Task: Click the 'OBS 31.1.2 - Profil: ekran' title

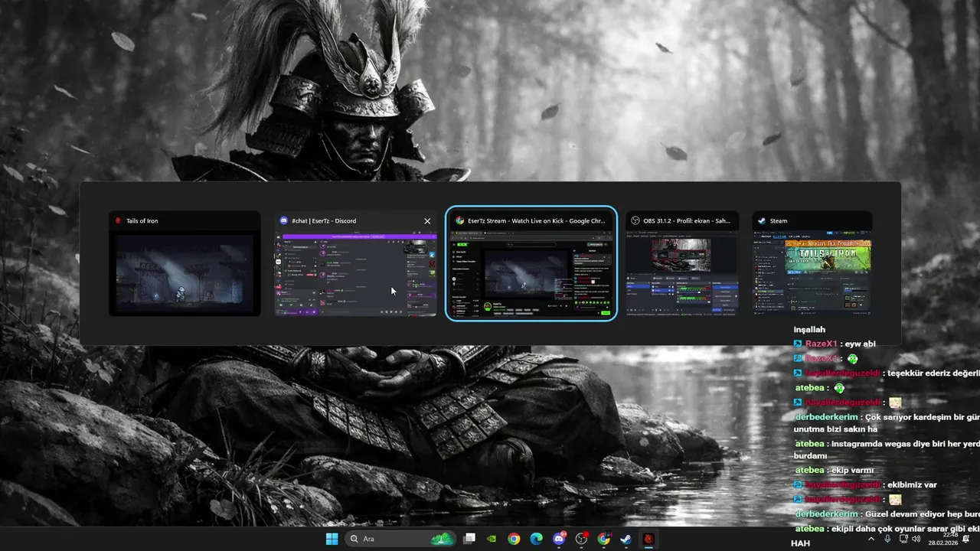Action: coord(687,220)
